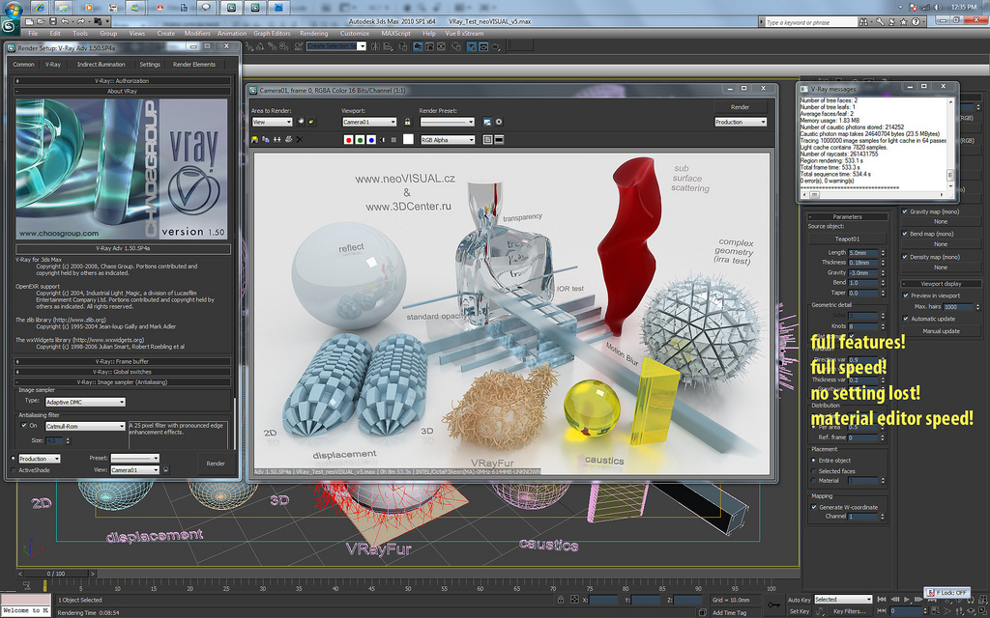Toggle Antialiasing filter On checkbox
Viewport: 990px width, 618px height.
coord(24,426)
